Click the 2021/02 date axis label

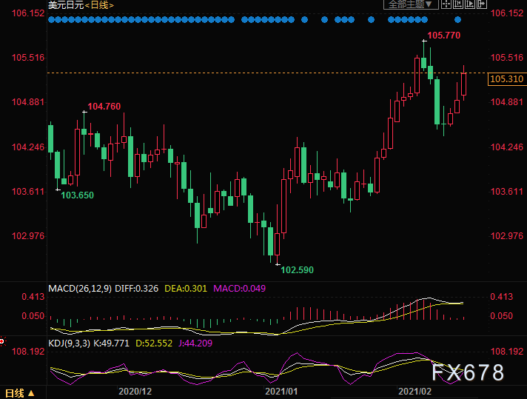(x=414, y=392)
